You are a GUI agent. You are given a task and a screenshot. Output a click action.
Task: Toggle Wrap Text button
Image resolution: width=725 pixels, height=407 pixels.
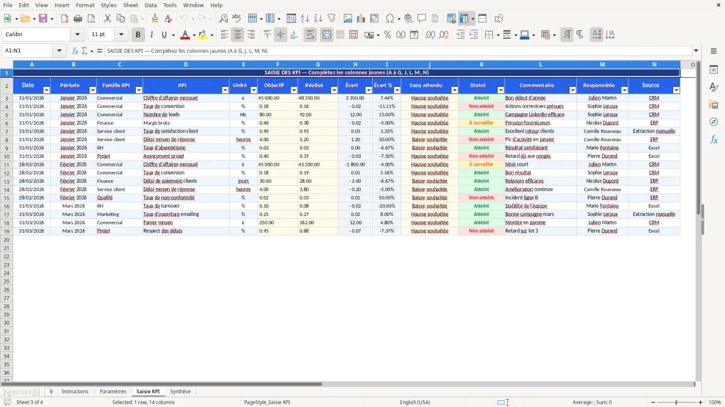(x=311, y=35)
